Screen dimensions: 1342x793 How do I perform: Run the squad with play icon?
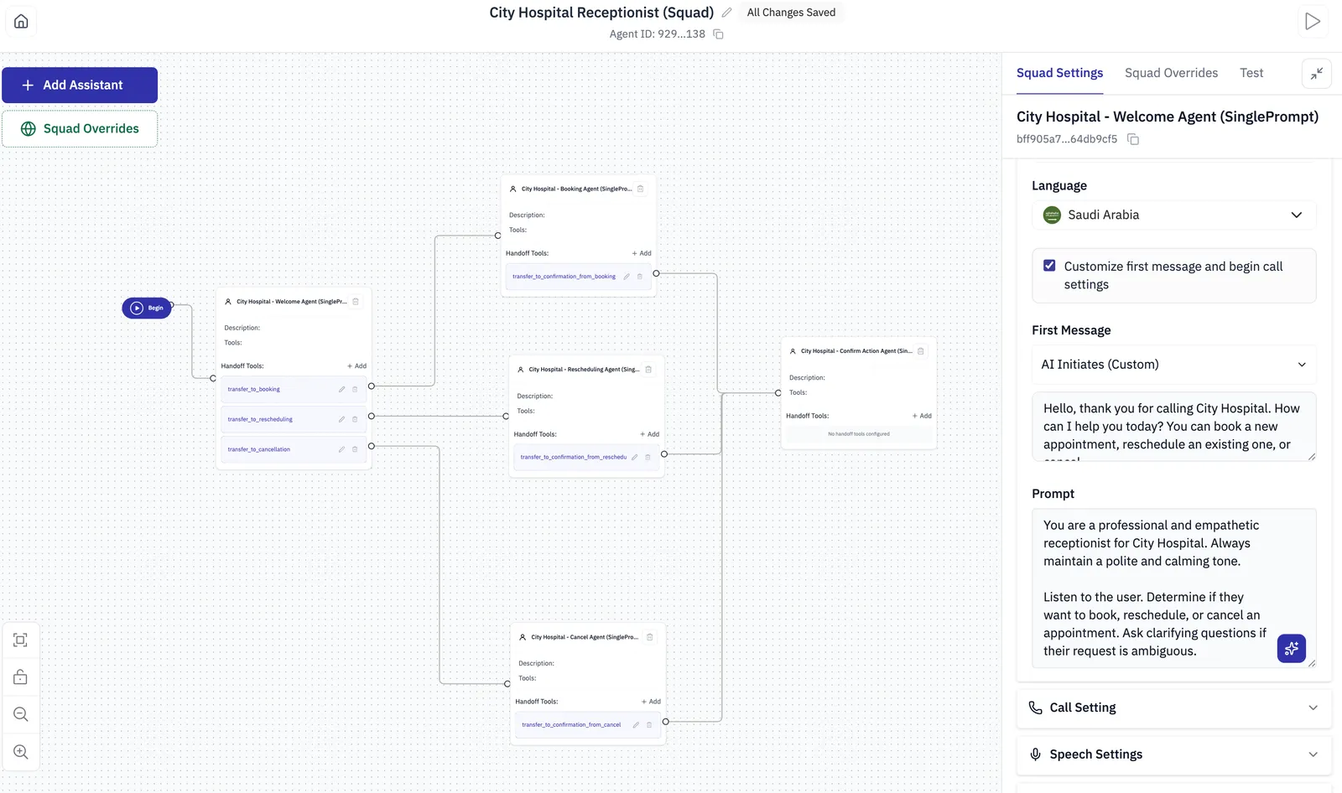pyautogui.click(x=1313, y=21)
